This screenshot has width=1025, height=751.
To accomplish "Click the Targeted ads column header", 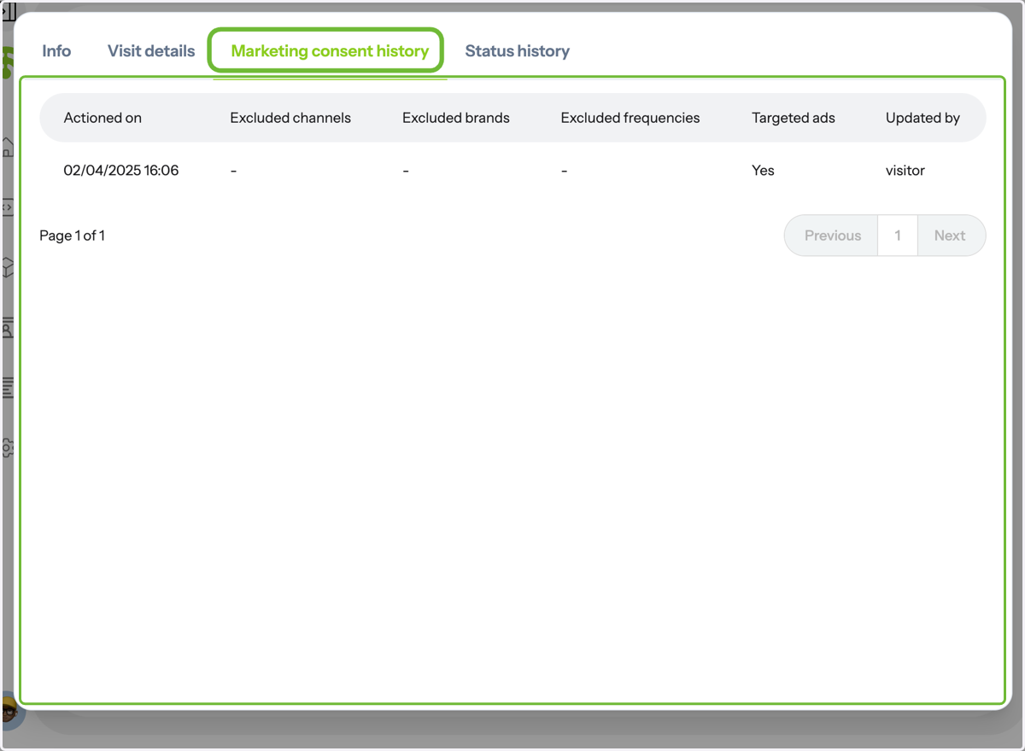I will (794, 118).
